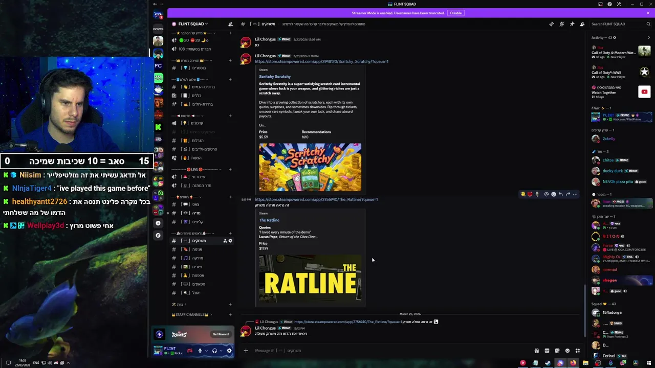Open headphone output options arrow

221,351
